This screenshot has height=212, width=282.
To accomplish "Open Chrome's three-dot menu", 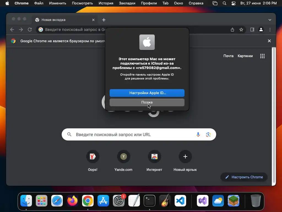I will click(270, 30).
